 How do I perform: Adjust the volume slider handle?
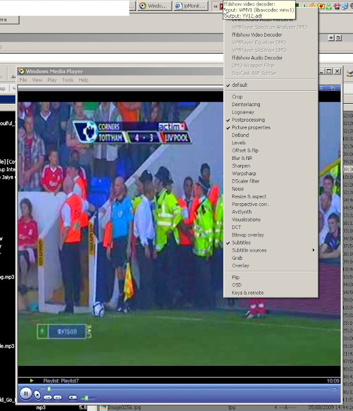[x=86, y=398]
